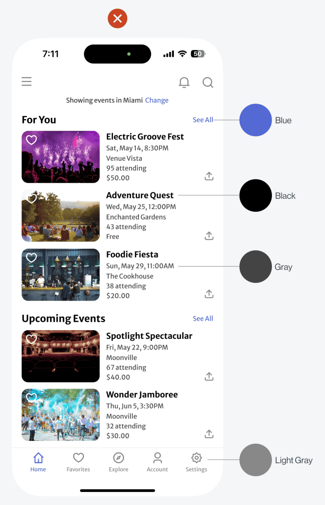Tap the search magnifier icon
325x505 pixels.
coord(208,82)
